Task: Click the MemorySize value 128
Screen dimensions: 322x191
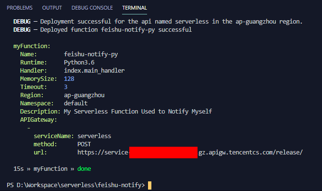Action: 69,79
